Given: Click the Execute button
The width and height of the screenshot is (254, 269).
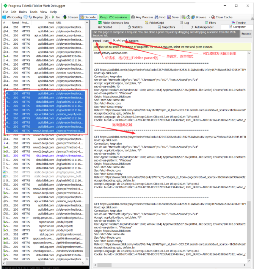Looking at the screenshot, I should tap(246, 34).
